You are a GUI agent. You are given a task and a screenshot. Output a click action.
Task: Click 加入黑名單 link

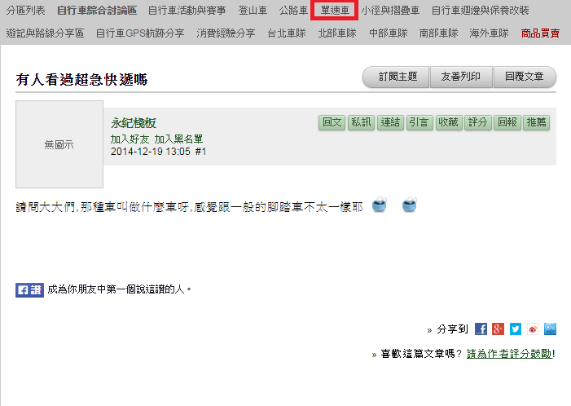178,139
